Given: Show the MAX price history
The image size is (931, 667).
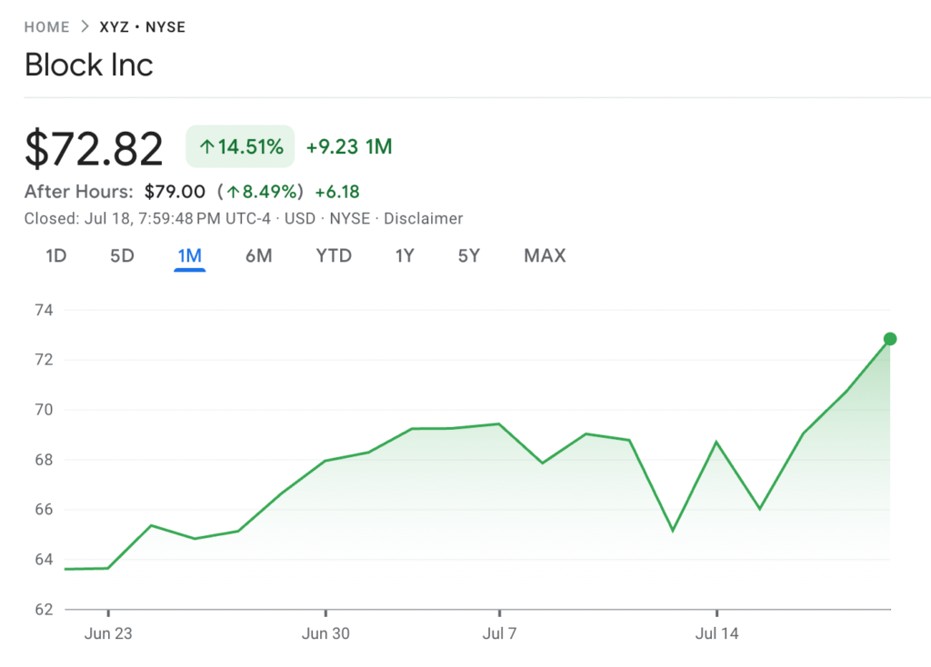Looking at the screenshot, I should click(x=545, y=255).
